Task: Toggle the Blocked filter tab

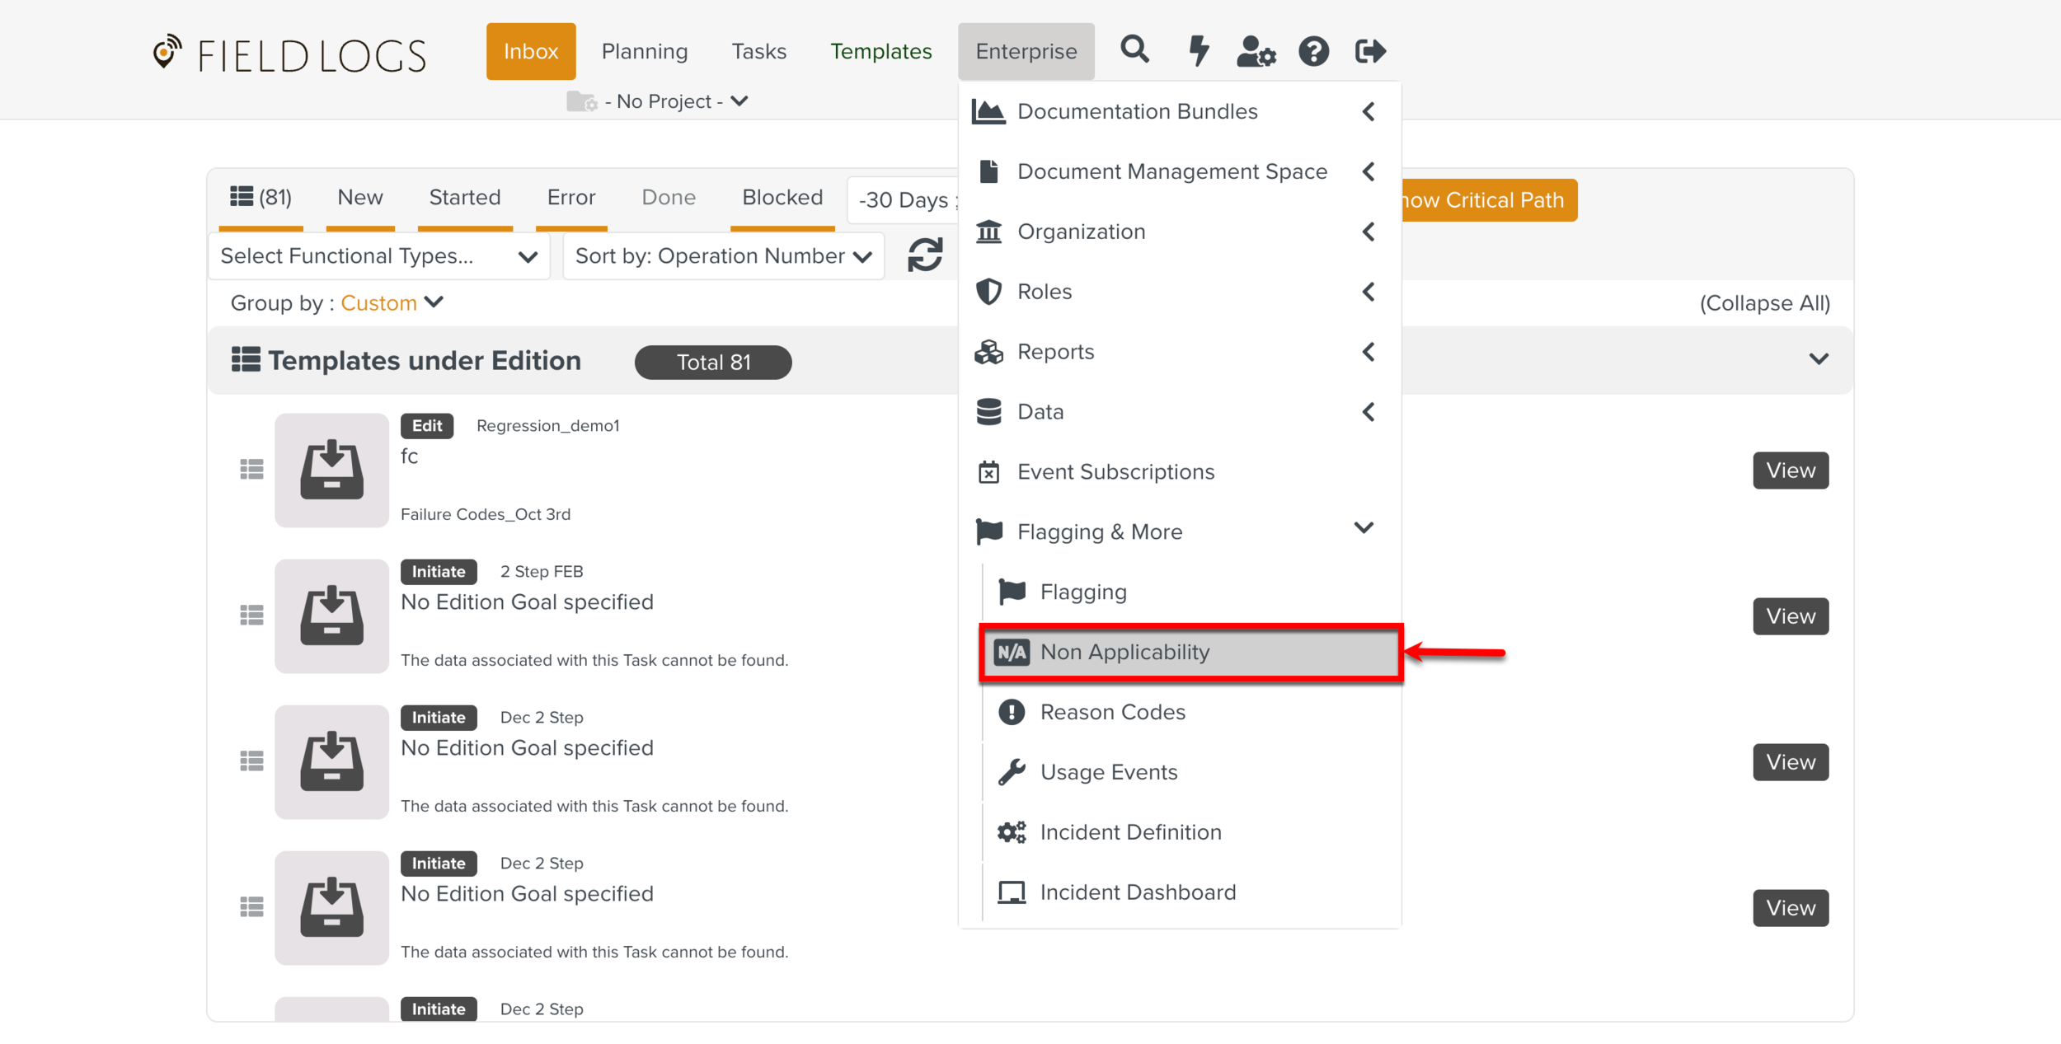Action: (x=782, y=197)
